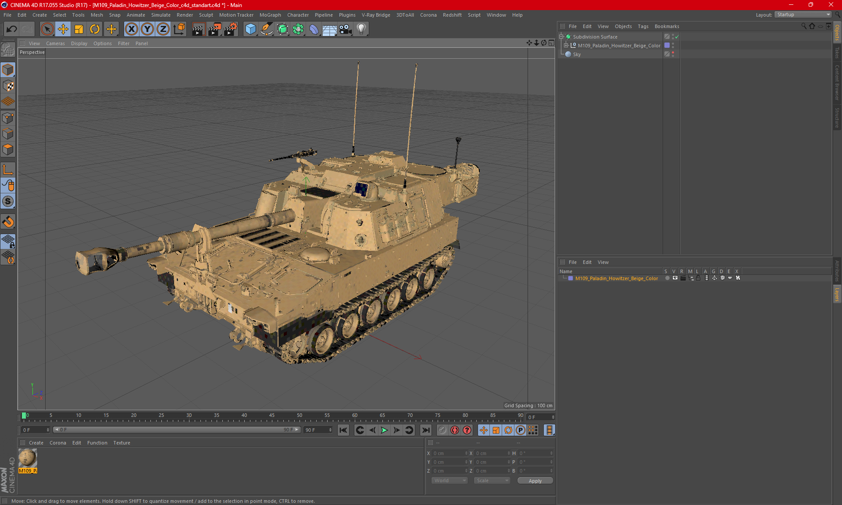
Task: Open the Bend deformer menu
Action: click(x=314, y=29)
